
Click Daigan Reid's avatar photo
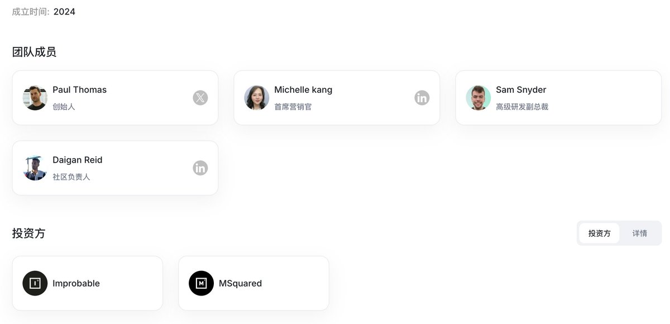click(35, 168)
